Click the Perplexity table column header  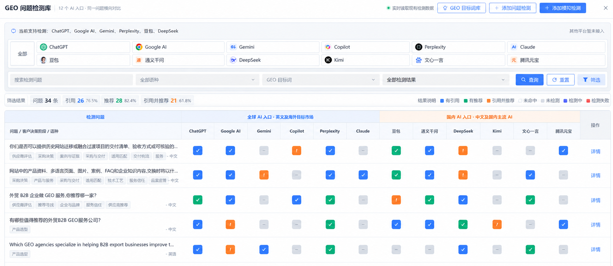click(x=330, y=131)
